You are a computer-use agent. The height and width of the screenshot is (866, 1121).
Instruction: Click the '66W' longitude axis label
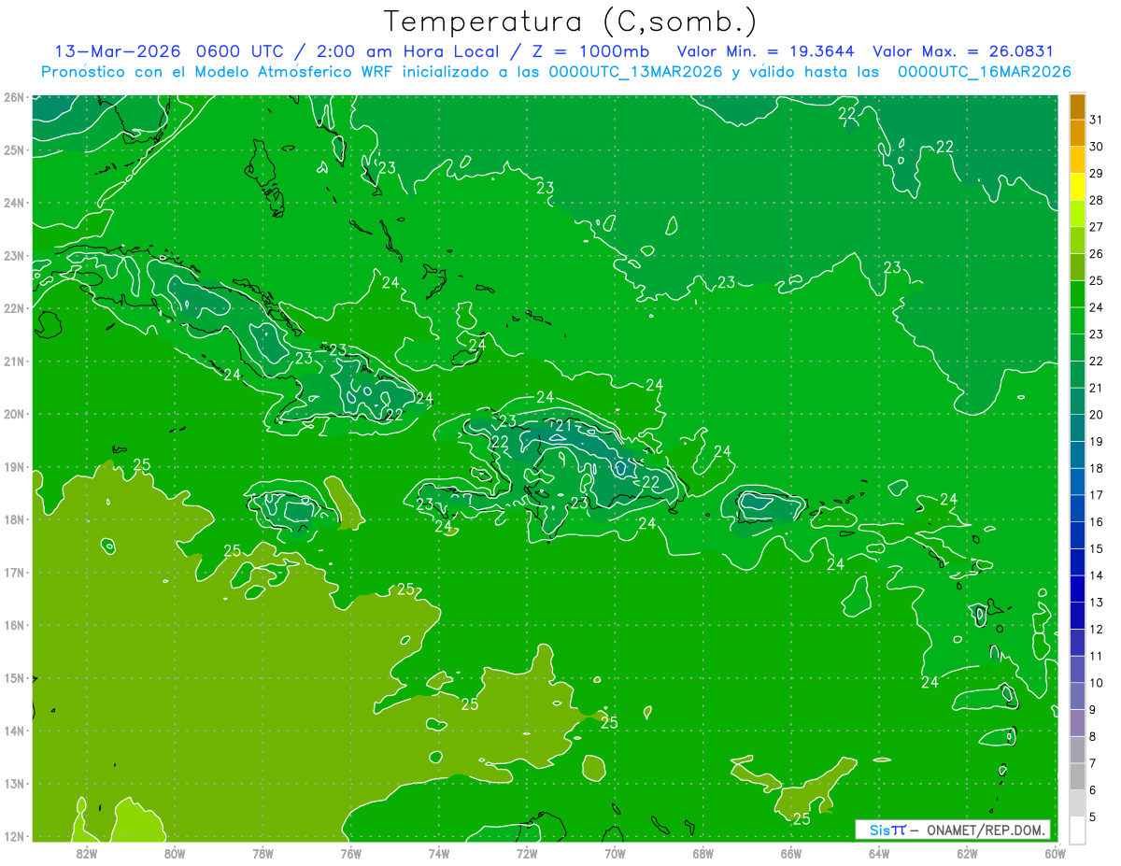[x=791, y=853]
